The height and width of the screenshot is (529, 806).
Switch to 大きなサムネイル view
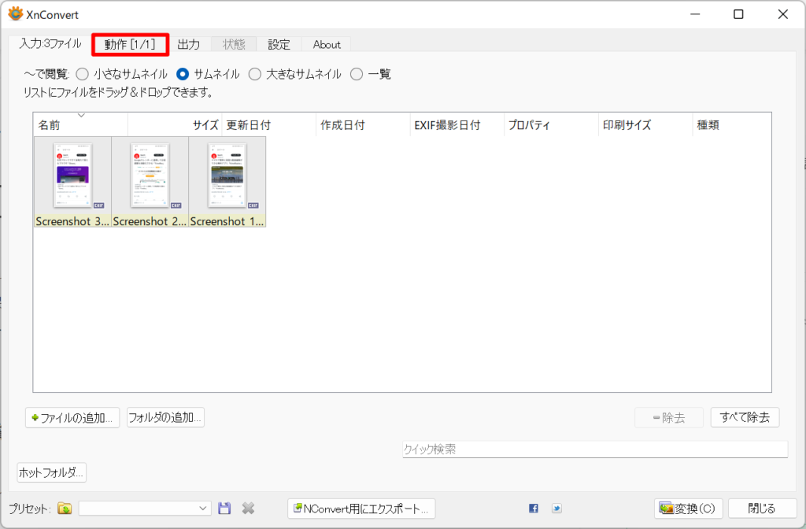[x=254, y=74]
